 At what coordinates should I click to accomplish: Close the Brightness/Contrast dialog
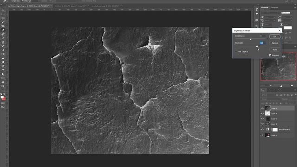[x=279, y=30]
